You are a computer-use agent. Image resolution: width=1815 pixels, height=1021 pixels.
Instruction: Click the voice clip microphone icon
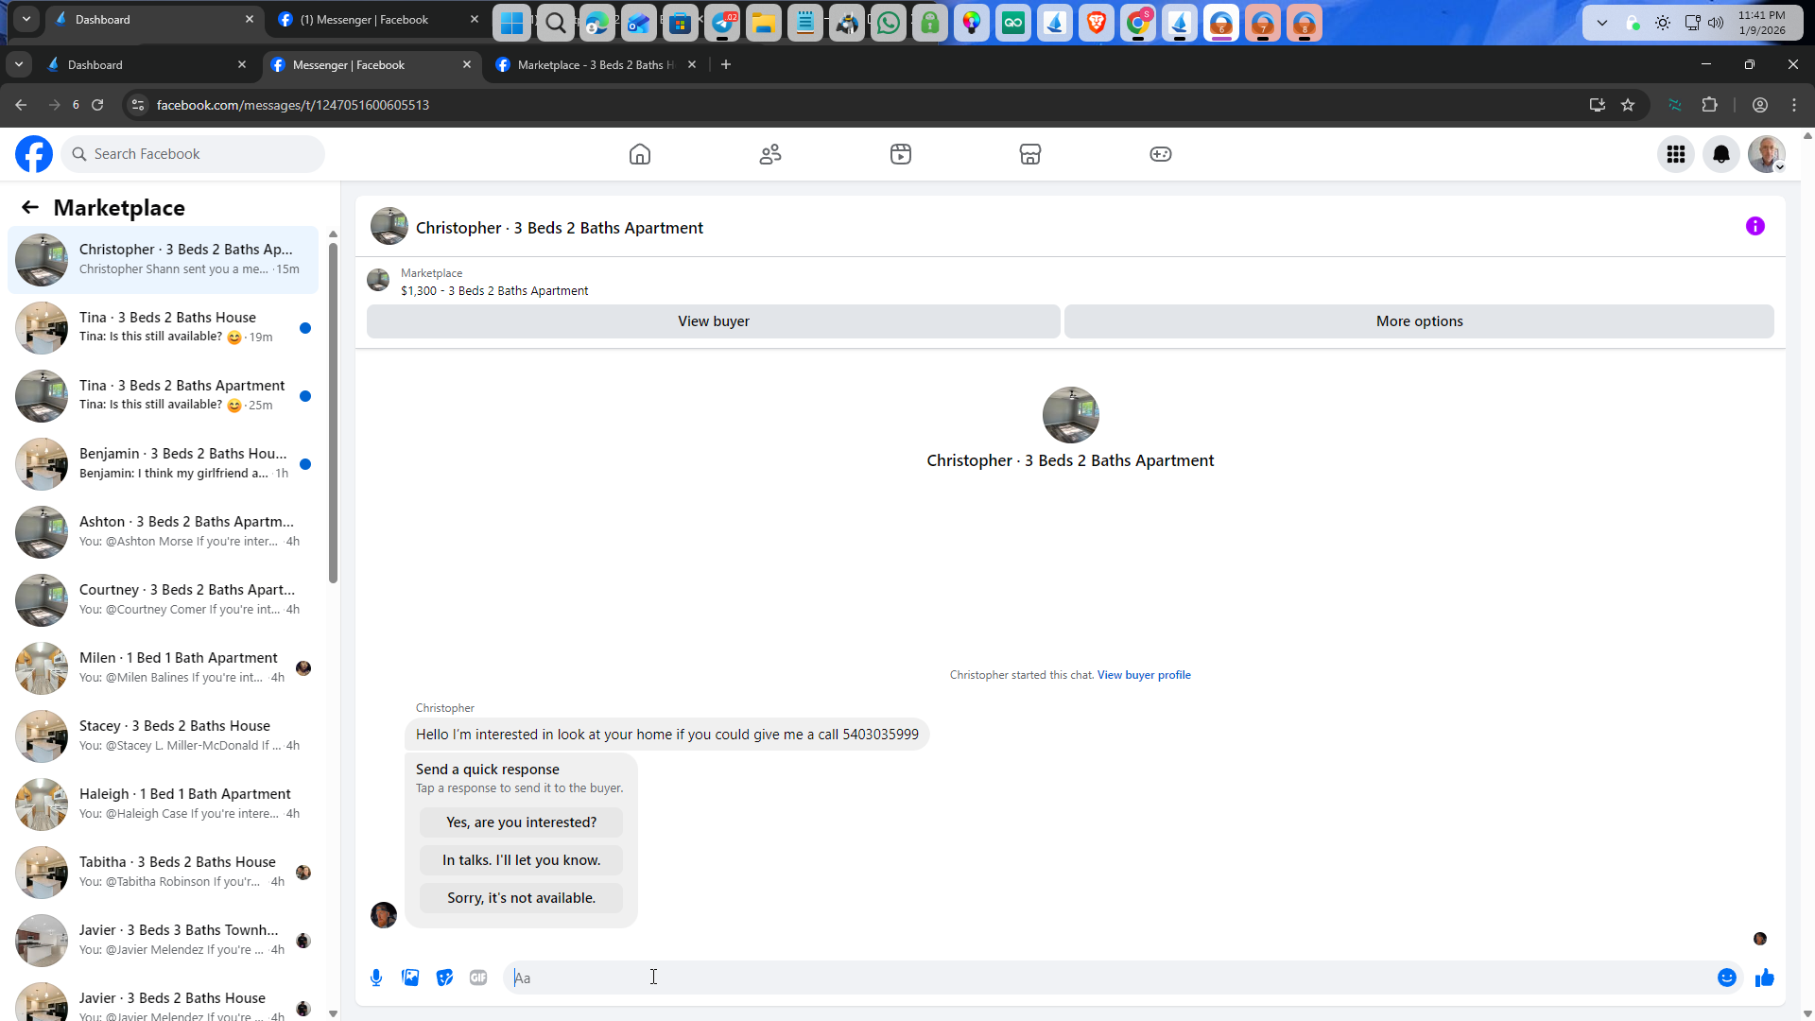pos(376,978)
